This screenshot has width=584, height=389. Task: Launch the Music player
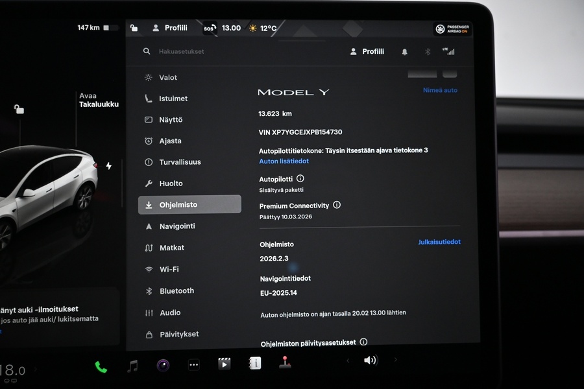(x=132, y=364)
